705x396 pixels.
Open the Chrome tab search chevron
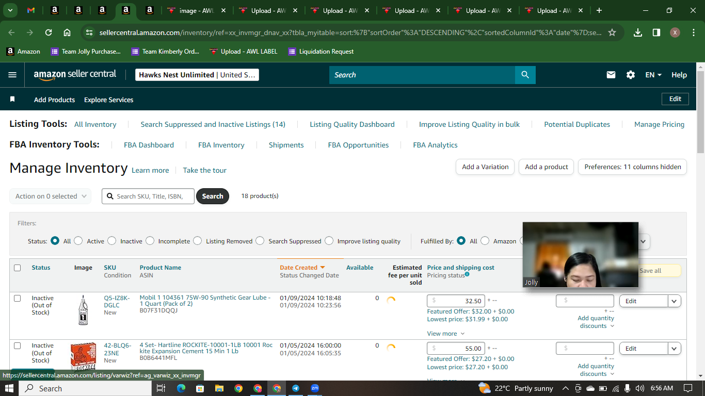(x=10, y=10)
